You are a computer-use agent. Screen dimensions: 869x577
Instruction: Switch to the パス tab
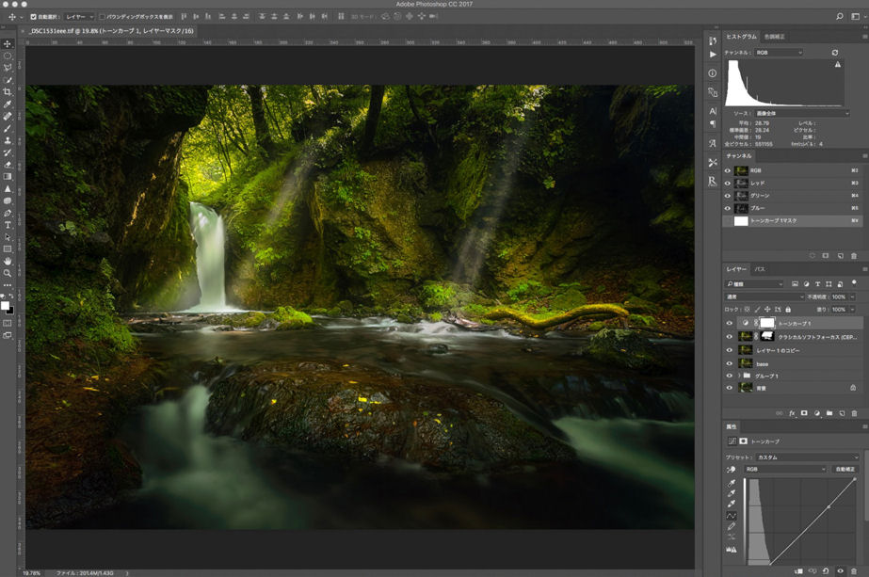click(760, 269)
